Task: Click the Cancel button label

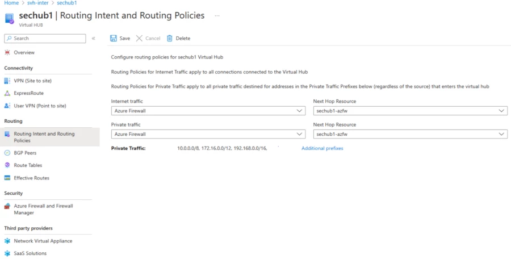Action: click(153, 38)
